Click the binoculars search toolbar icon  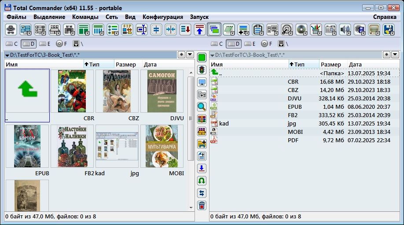click(68, 30)
